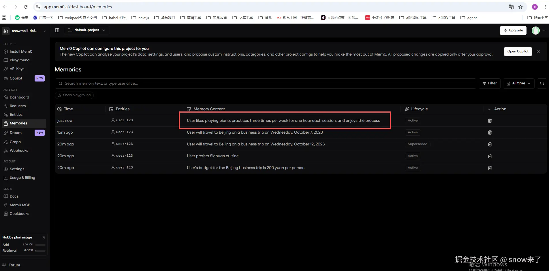Open the Memories page in sidebar
Image resolution: width=549 pixels, height=271 pixels.
click(x=24, y=123)
